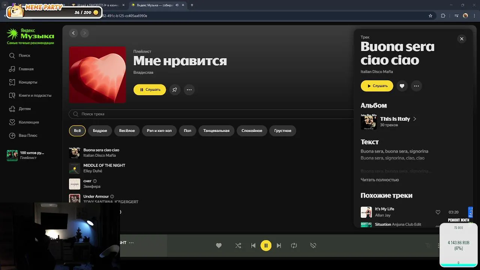Open the similar track Situation Anjuna Club Edit
This screenshot has height=270, width=480.
[398, 224]
